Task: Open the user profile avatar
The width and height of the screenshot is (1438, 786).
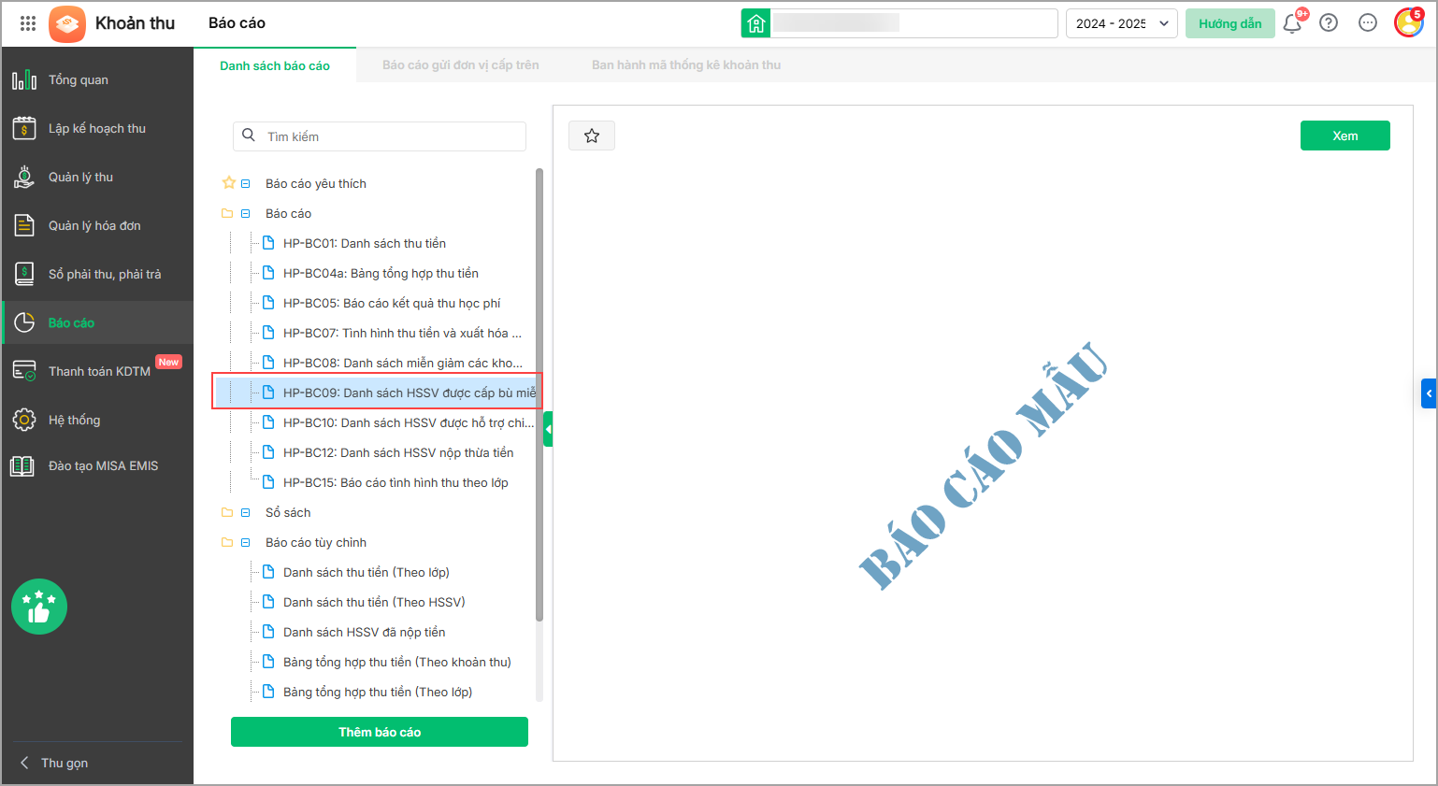Action: pos(1408,23)
